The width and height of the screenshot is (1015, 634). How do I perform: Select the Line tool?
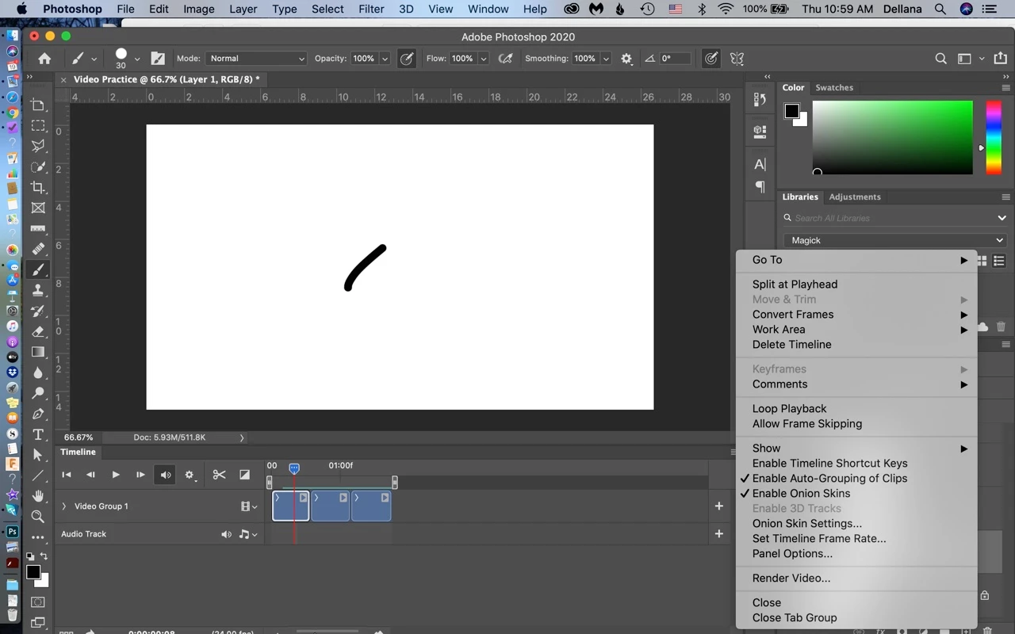click(38, 476)
